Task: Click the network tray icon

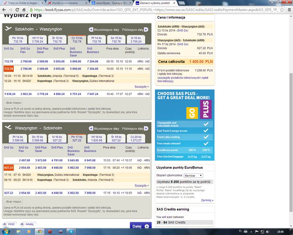Action: pos(262,232)
